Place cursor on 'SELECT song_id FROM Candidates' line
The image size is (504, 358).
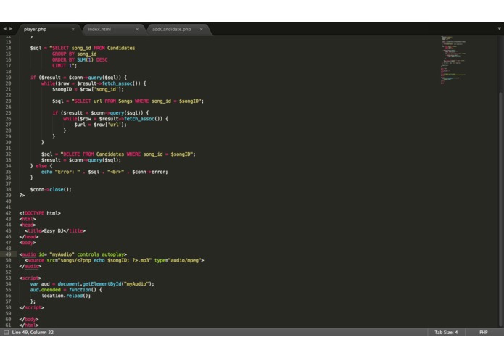coord(83,48)
